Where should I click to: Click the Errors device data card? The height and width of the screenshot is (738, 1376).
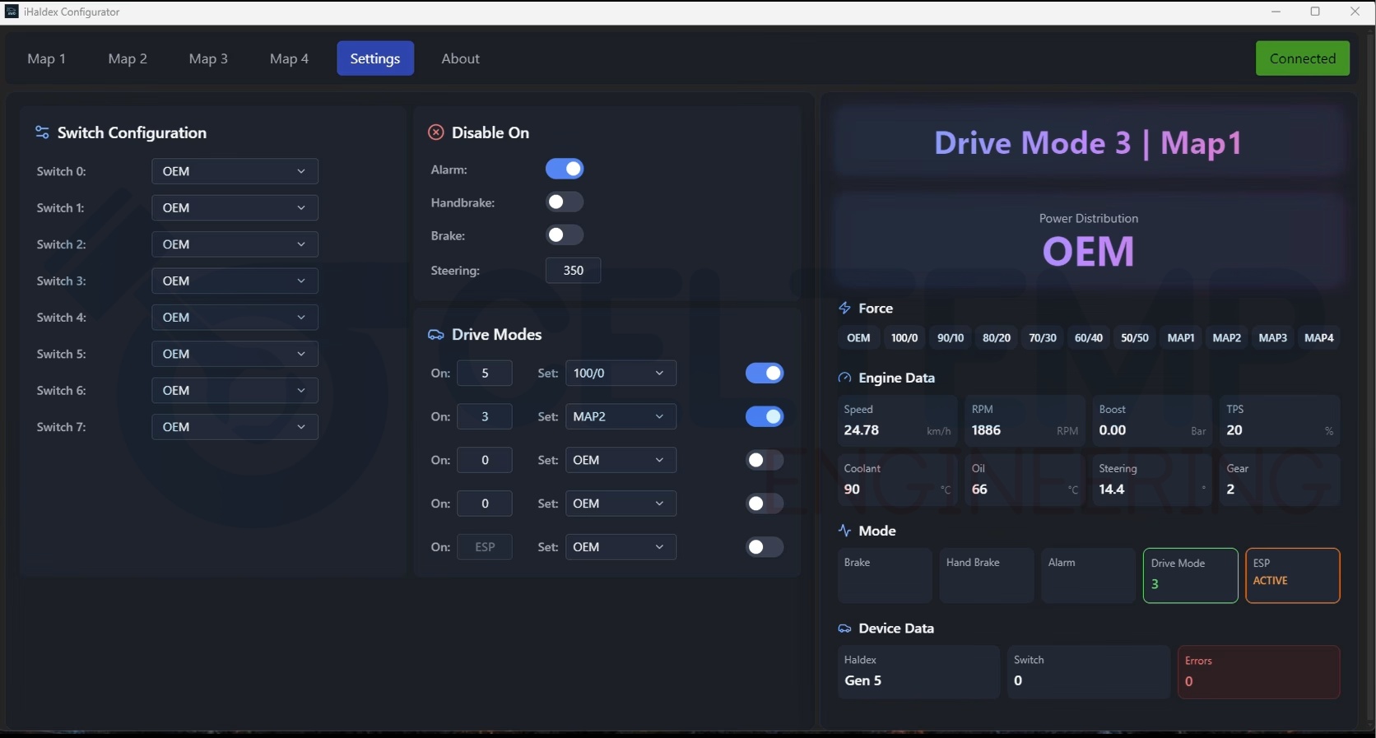[1258, 672]
